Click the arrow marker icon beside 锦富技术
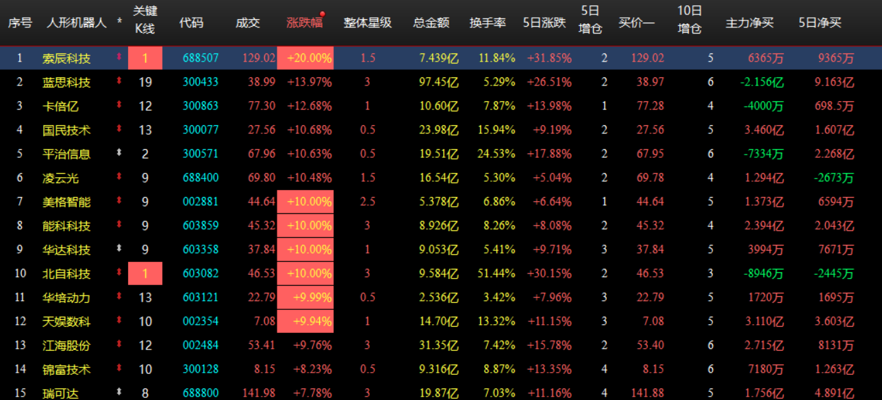This screenshot has width=882, height=400. [120, 369]
